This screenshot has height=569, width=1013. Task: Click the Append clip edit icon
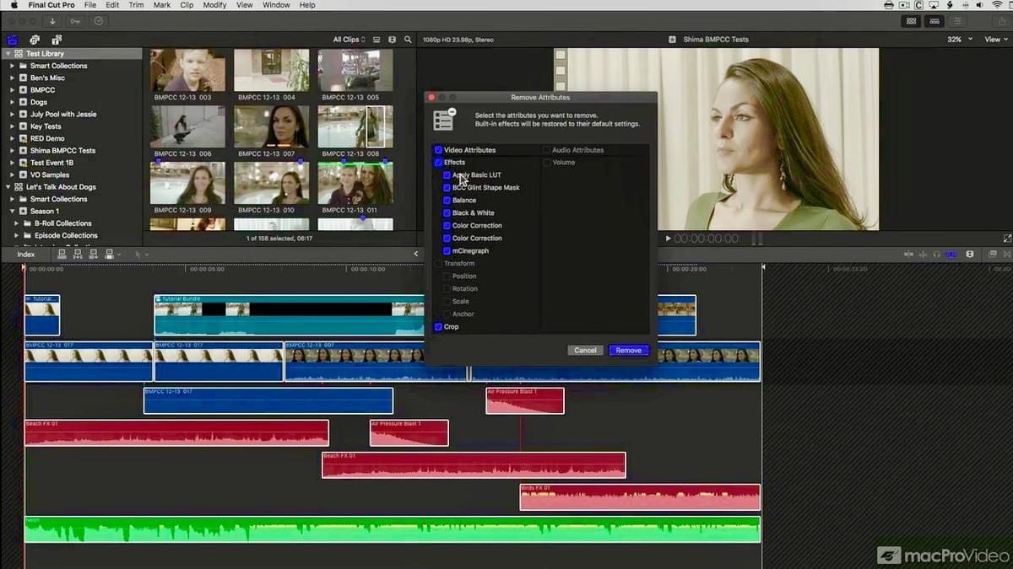[x=93, y=254]
